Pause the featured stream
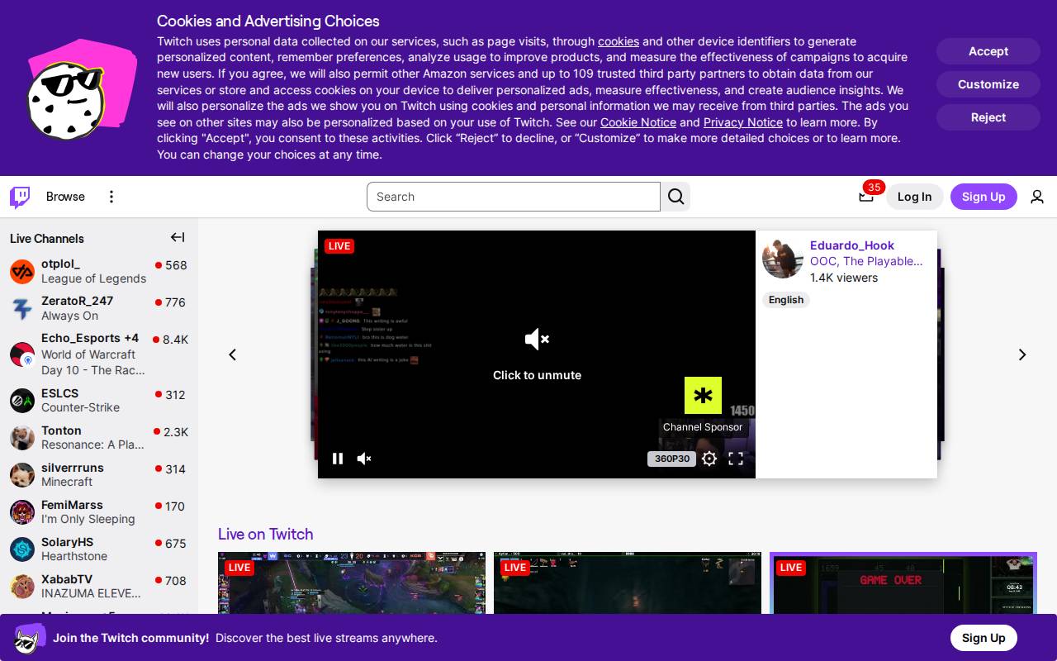The height and width of the screenshot is (661, 1057). tap(338, 459)
